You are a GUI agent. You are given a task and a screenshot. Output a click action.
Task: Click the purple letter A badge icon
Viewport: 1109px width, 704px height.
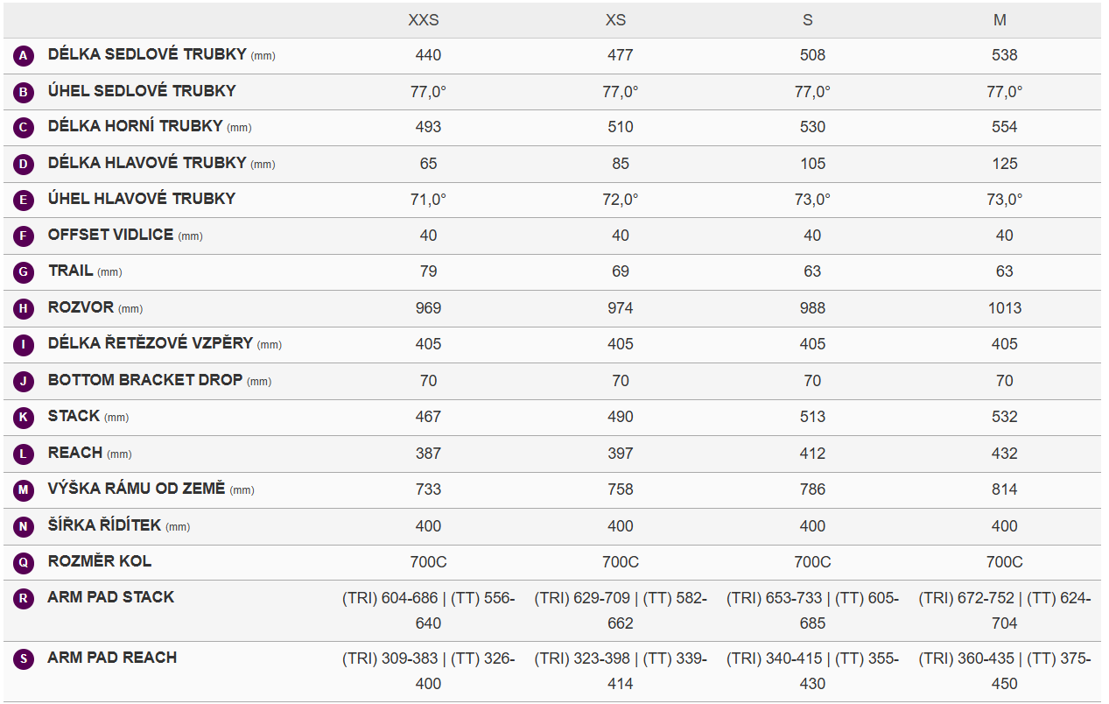(x=25, y=56)
